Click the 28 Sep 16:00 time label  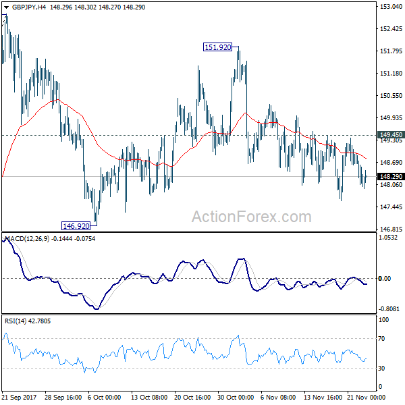click(x=63, y=398)
